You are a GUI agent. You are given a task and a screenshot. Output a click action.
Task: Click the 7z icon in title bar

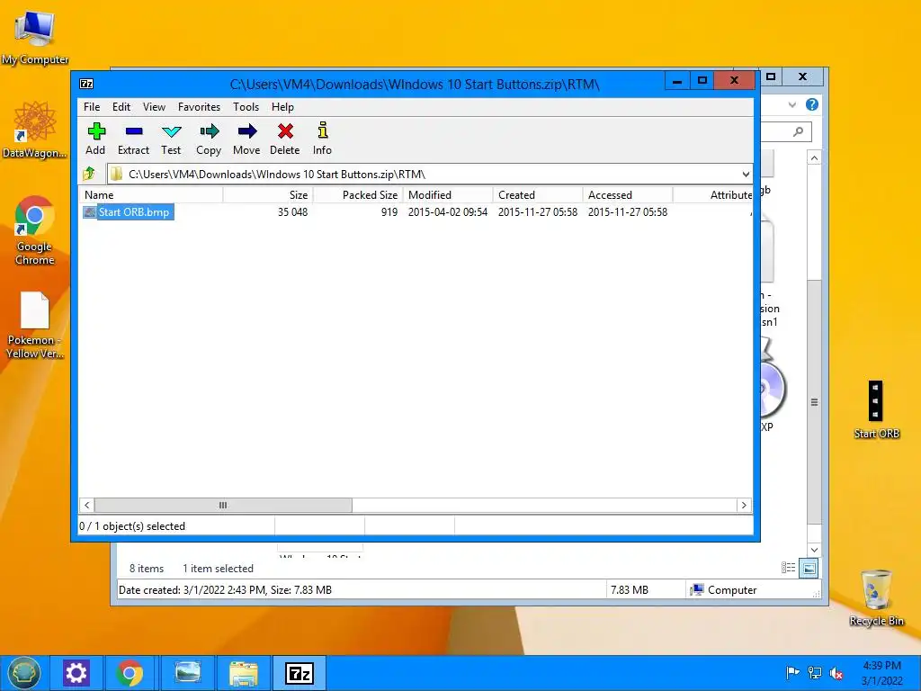click(86, 84)
